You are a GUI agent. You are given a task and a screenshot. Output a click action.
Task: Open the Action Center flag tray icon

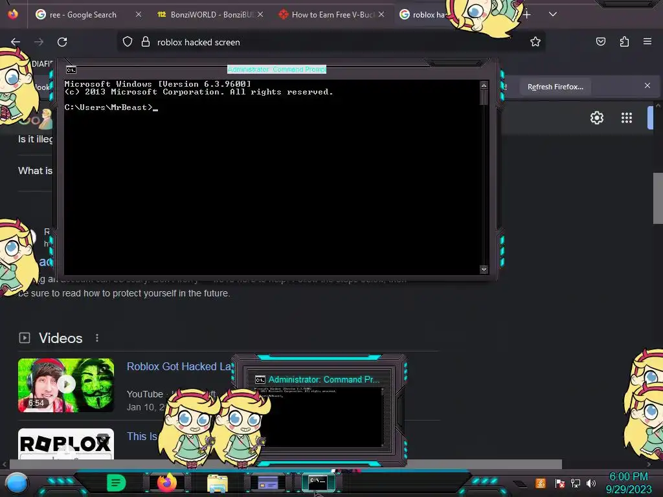coord(559,483)
